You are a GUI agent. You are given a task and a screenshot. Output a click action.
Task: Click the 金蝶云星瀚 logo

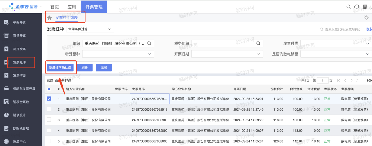(24, 6)
